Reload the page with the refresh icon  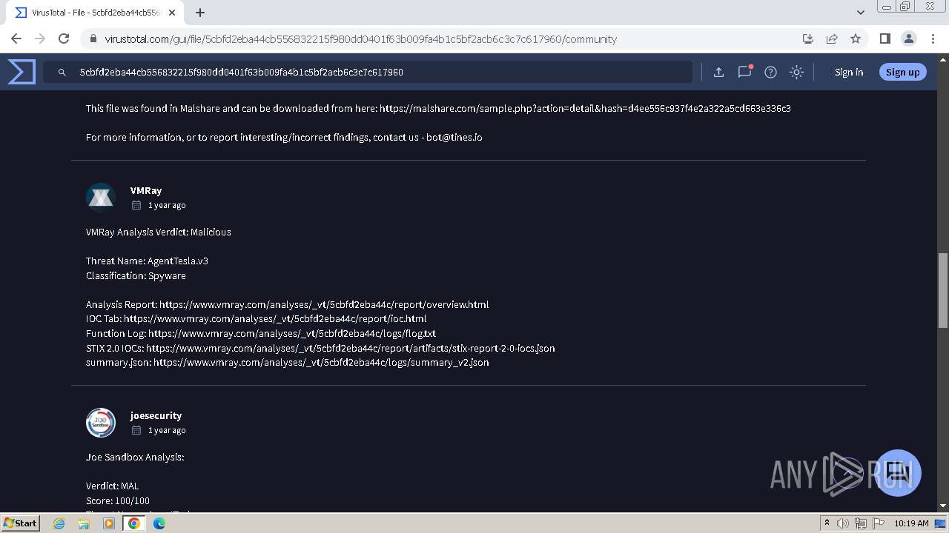point(64,38)
